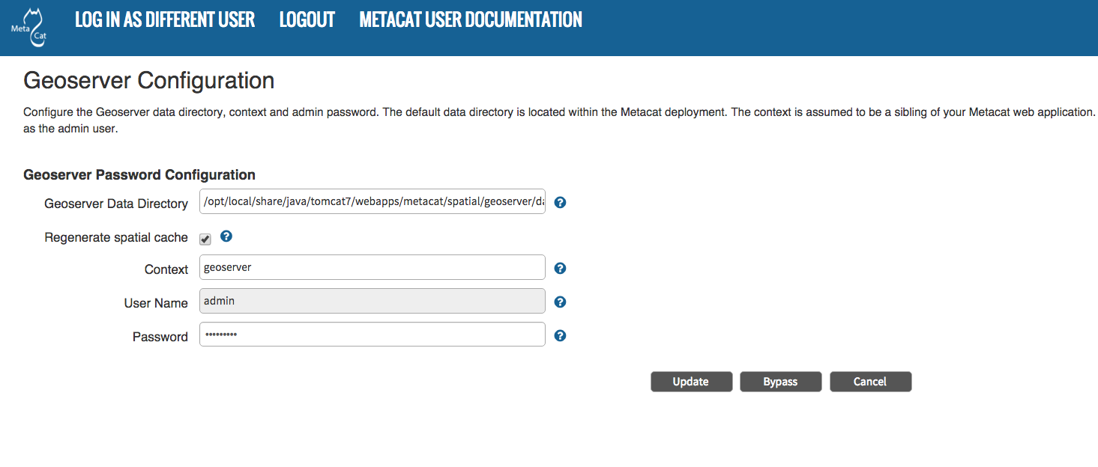Click the Metacat cat logo
The width and height of the screenshot is (1098, 467).
[x=30, y=28]
